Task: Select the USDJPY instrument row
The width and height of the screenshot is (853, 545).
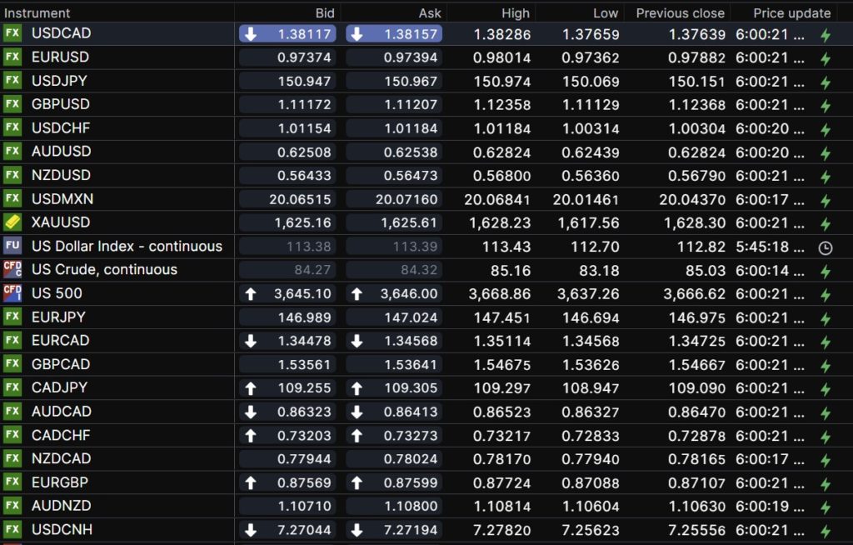Action: (x=59, y=81)
